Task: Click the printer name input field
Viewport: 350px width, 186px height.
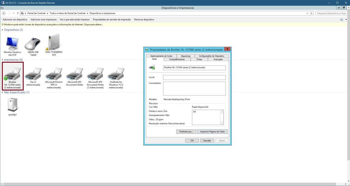Action: coord(194,68)
